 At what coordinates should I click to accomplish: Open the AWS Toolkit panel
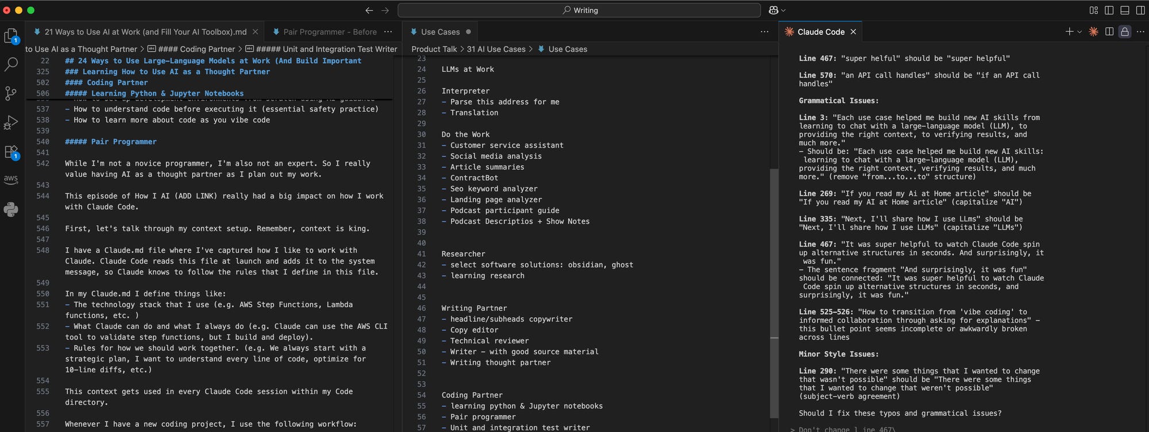[x=11, y=179]
